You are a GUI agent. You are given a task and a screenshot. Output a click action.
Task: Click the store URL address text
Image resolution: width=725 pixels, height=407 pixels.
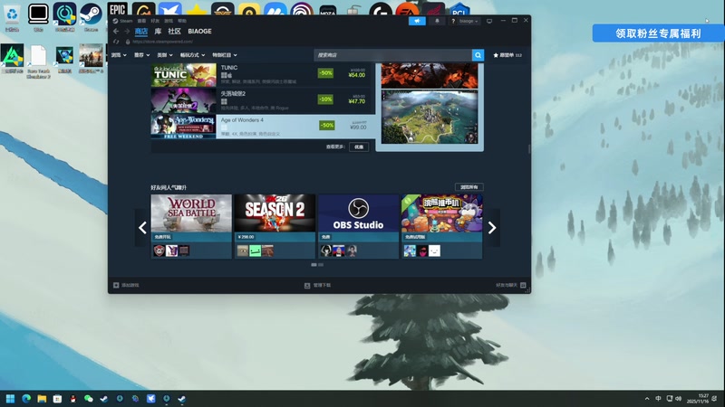coord(163,42)
